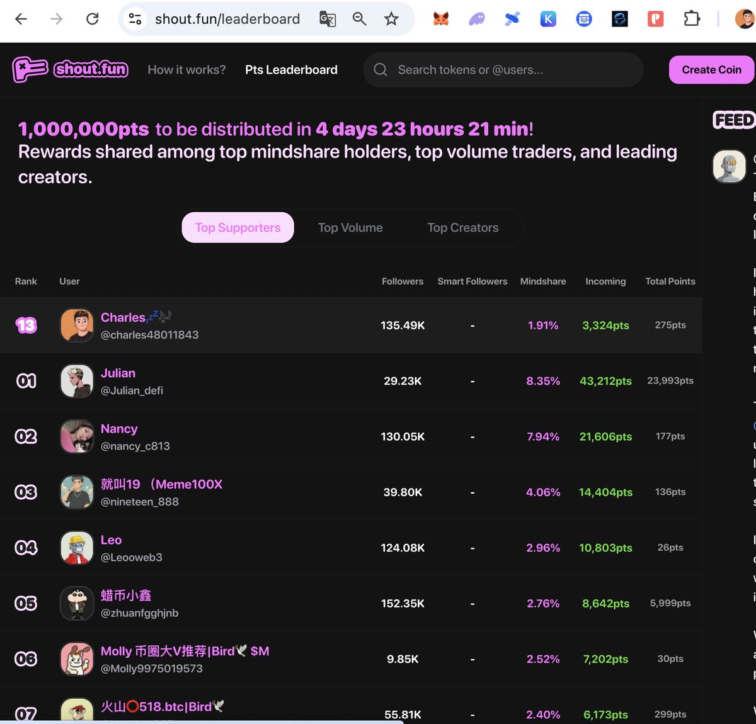Open the Pts Leaderboard nav item
Screen dimensions: 756x724
291,70
